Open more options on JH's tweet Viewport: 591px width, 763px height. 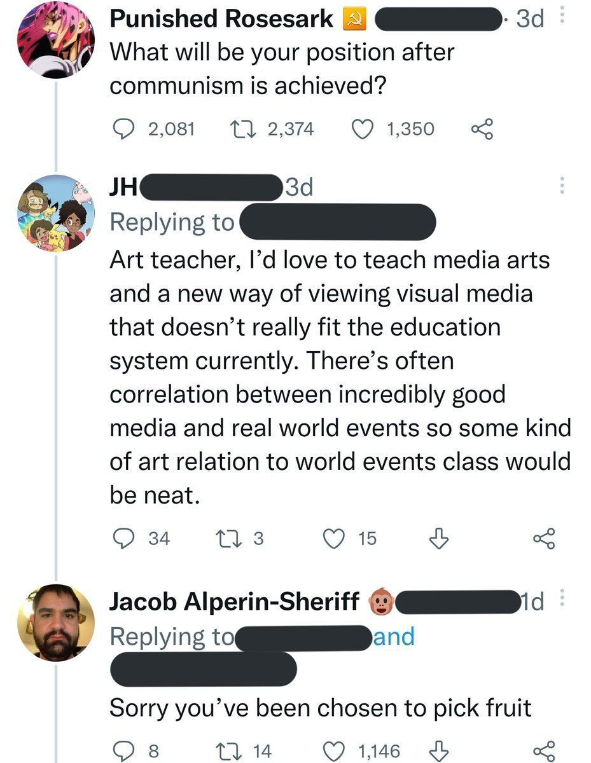pos(561,186)
